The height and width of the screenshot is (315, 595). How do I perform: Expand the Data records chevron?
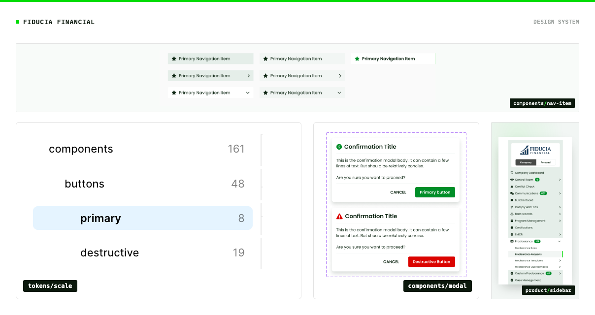tap(560, 214)
